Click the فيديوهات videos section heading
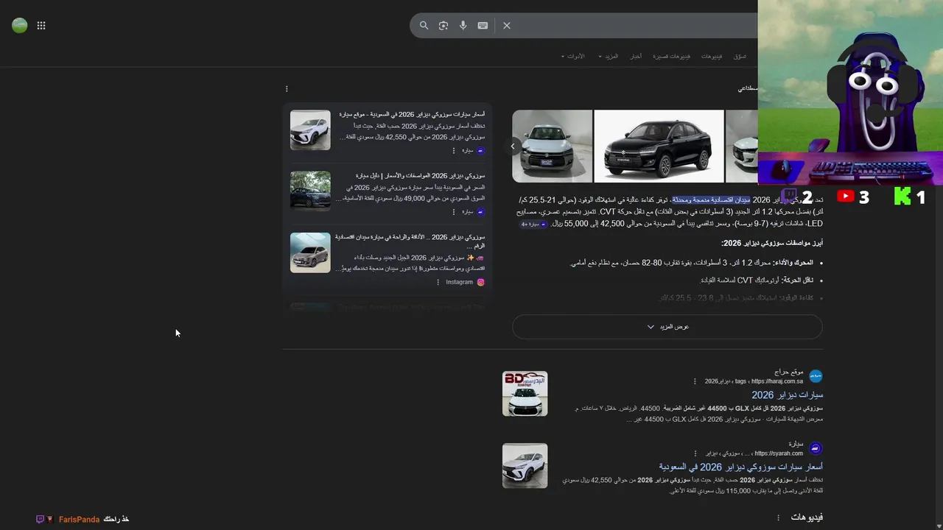 [807, 517]
